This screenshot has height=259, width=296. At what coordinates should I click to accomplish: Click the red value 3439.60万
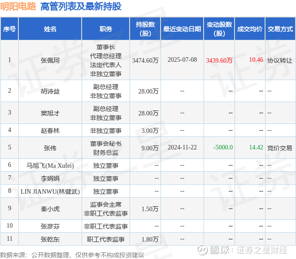click(219, 60)
